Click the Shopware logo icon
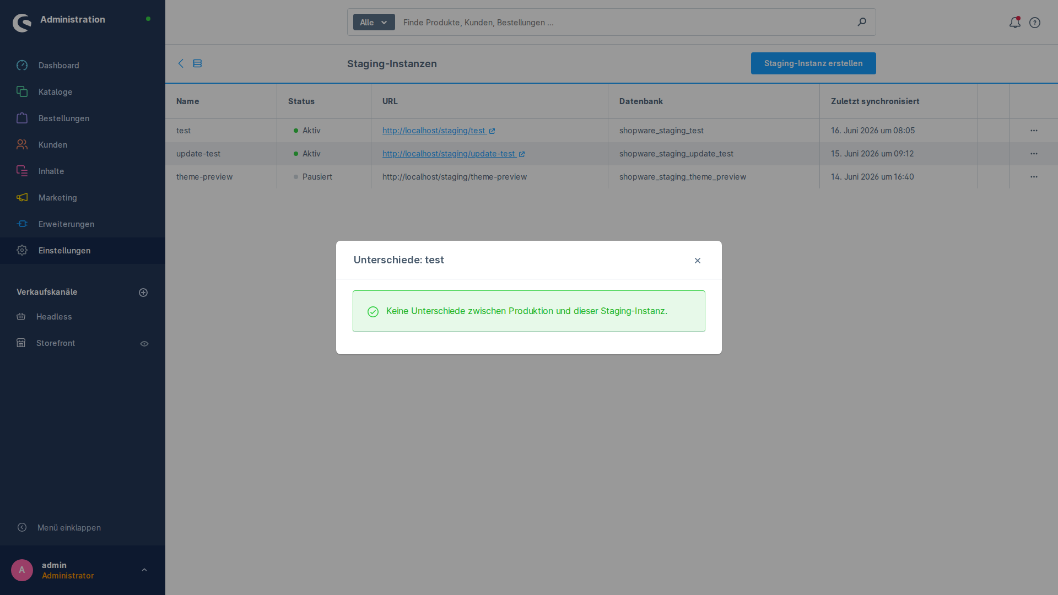The width and height of the screenshot is (1058, 595). point(22,23)
